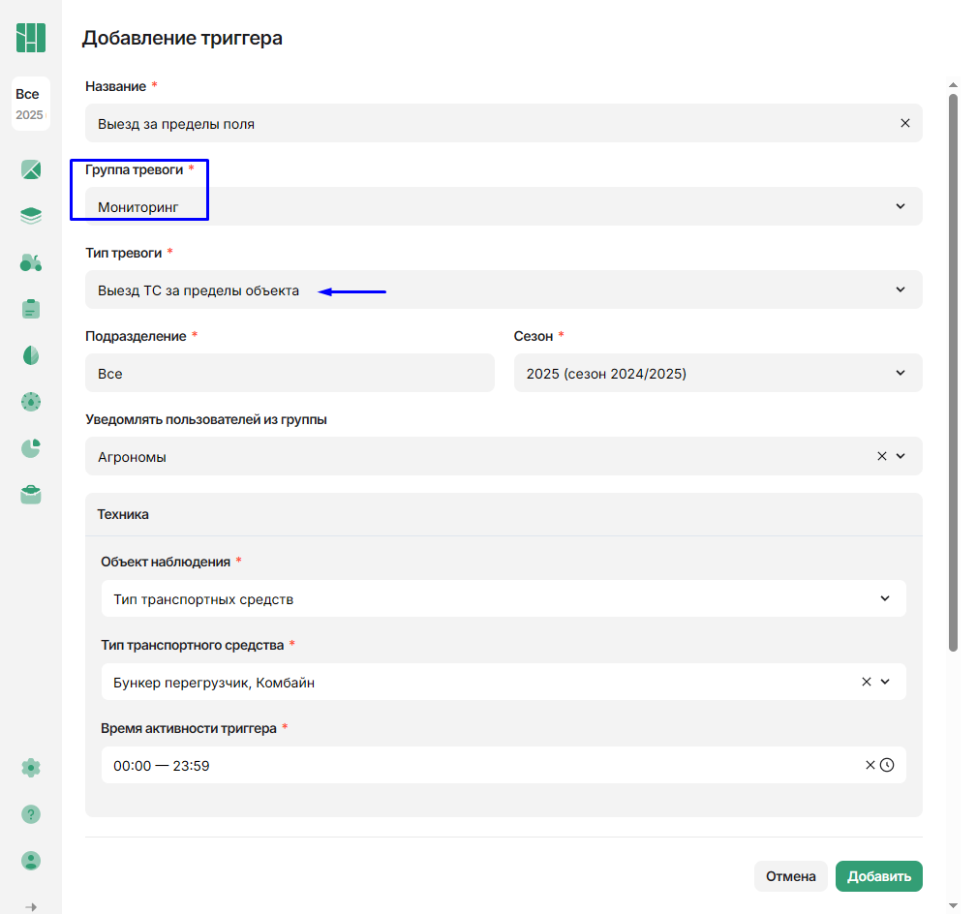
Task: Expand the Сезон dropdown
Action: tap(900, 373)
